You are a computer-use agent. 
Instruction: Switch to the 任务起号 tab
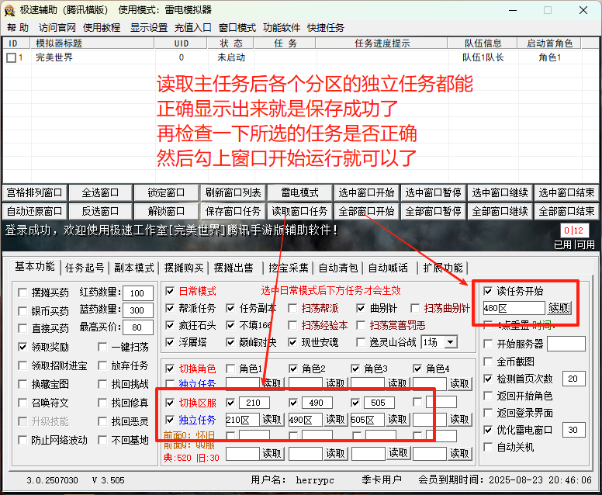coord(85,268)
